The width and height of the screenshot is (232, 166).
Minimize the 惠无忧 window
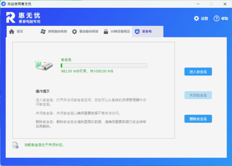(198, 4)
